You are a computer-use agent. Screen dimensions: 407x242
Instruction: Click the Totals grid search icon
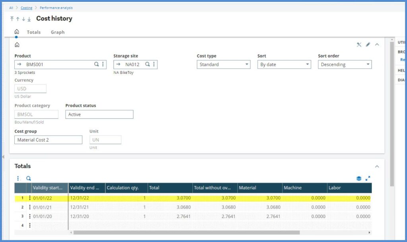point(29,179)
